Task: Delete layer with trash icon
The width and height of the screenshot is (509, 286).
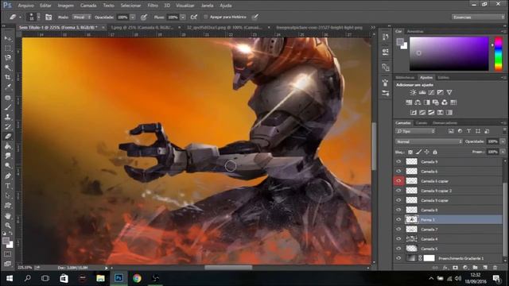Action: coord(495,268)
